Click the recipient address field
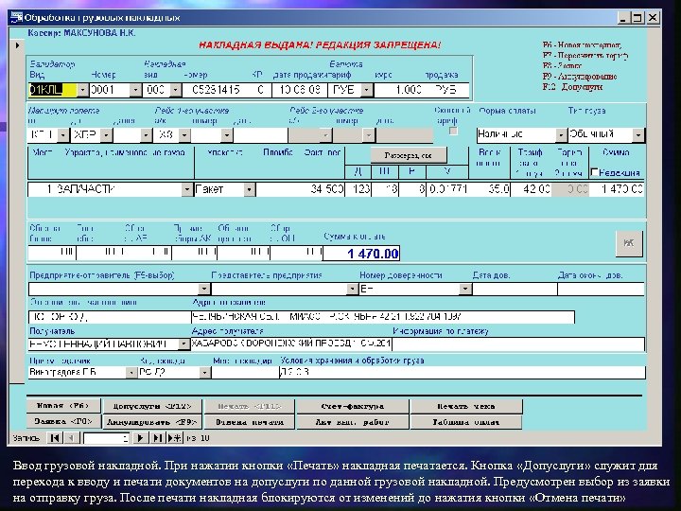 coord(291,344)
